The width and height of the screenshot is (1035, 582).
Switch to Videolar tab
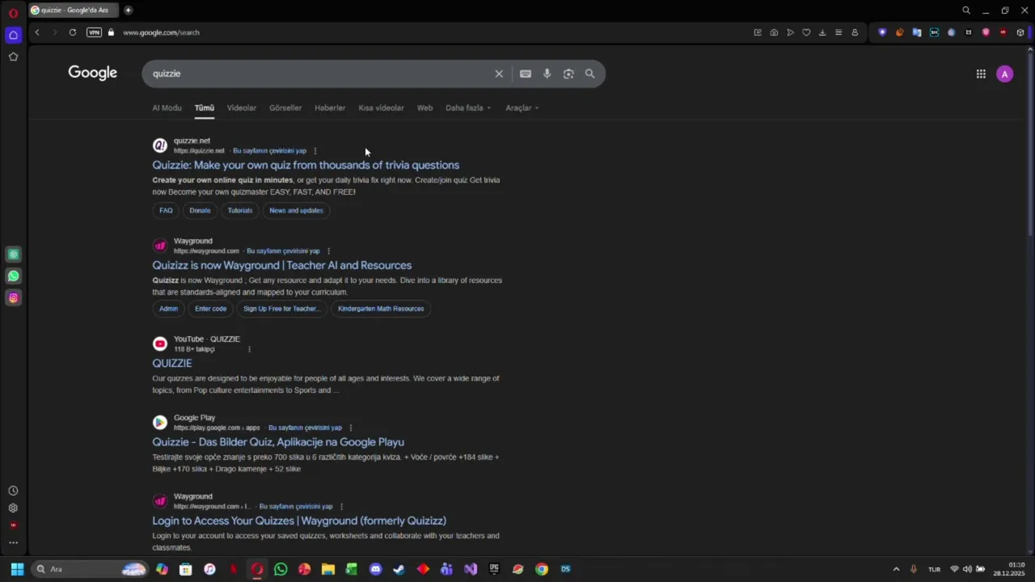pyautogui.click(x=242, y=108)
